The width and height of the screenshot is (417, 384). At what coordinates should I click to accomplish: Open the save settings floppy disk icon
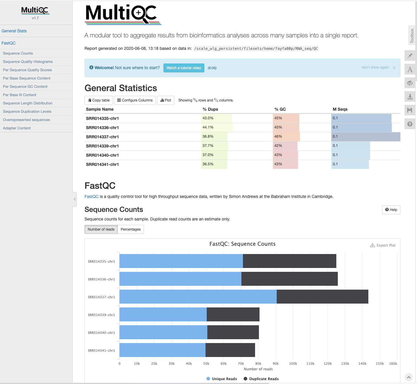(x=410, y=110)
